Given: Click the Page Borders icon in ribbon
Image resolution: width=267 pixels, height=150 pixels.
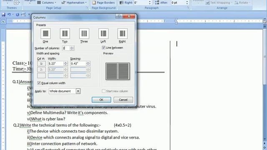Looking at the screenshot, I should 94,2.
